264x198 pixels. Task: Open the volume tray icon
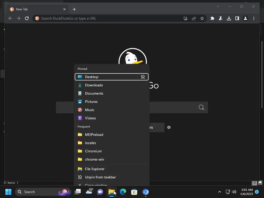click(x=234, y=192)
